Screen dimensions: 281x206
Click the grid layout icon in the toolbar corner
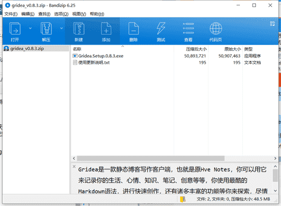[272, 24]
